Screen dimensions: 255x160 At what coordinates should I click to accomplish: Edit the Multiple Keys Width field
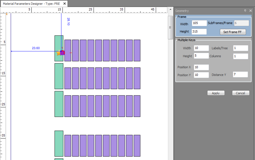tap(201, 48)
